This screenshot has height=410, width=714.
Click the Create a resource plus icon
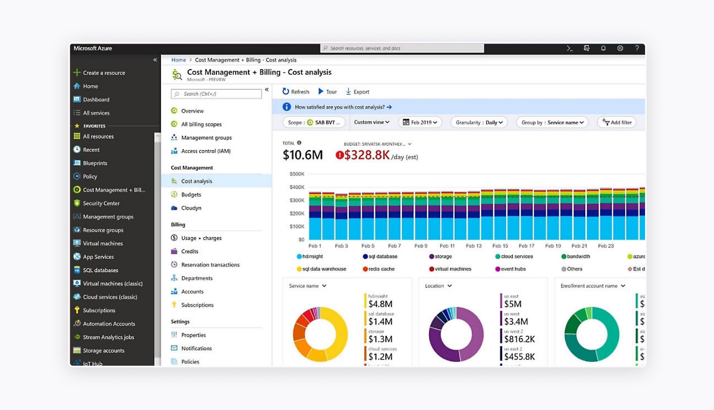click(x=77, y=73)
